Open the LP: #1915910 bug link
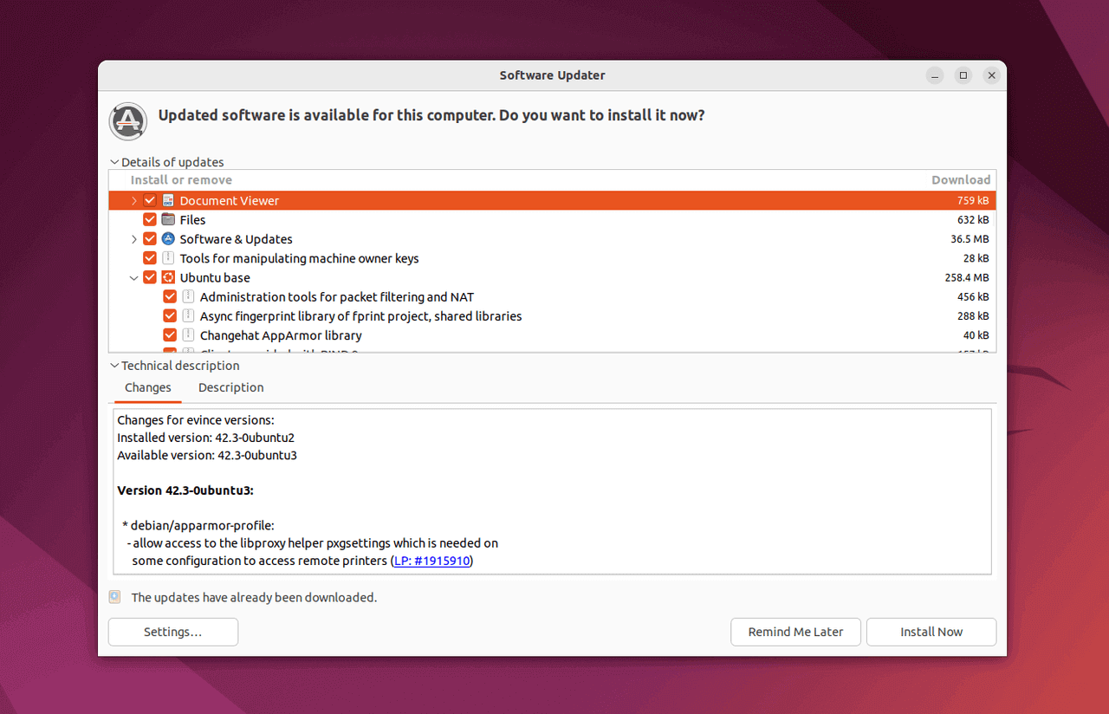This screenshot has width=1109, height=714. click(431, 561)
